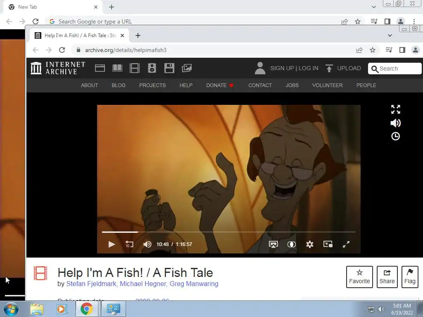Open the DONATE menu item

(220, 85)
